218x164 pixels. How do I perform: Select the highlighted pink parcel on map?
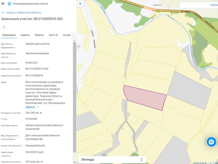click(146, 97)
